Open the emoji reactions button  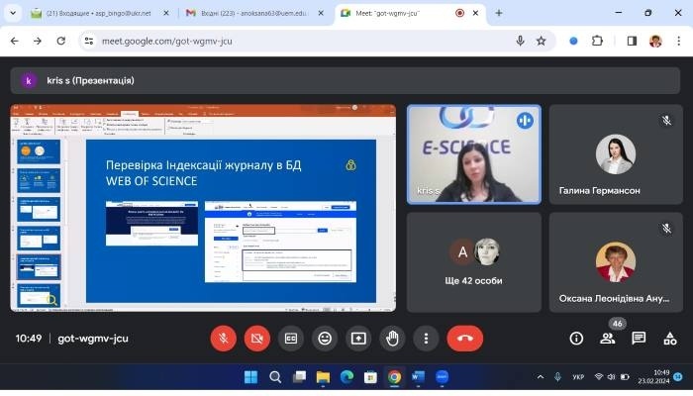pos(324,338)
